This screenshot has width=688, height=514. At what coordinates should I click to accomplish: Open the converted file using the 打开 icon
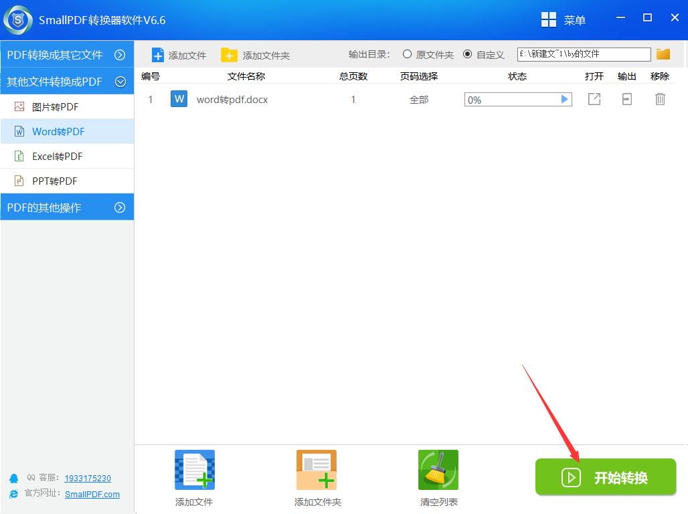594,98
